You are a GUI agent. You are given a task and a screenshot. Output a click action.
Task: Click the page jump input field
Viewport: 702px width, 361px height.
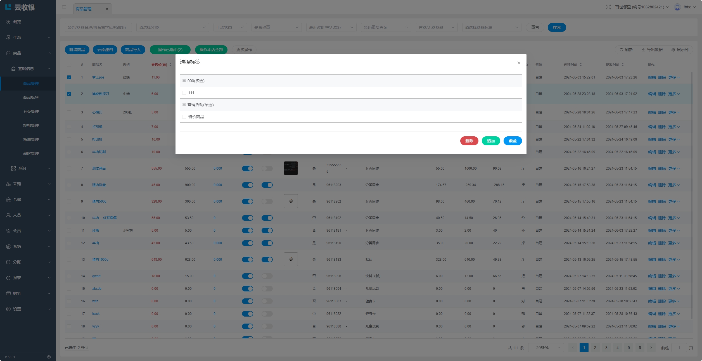[x=679, y=348]
